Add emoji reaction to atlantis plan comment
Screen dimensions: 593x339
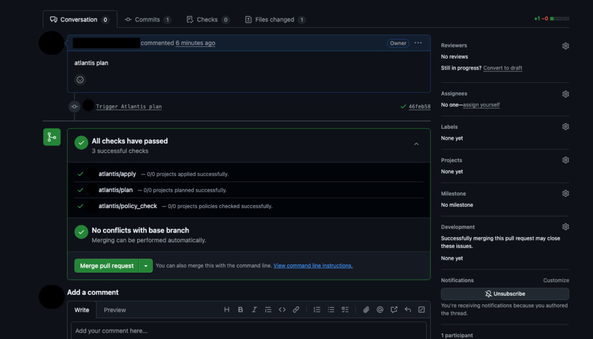80,80
